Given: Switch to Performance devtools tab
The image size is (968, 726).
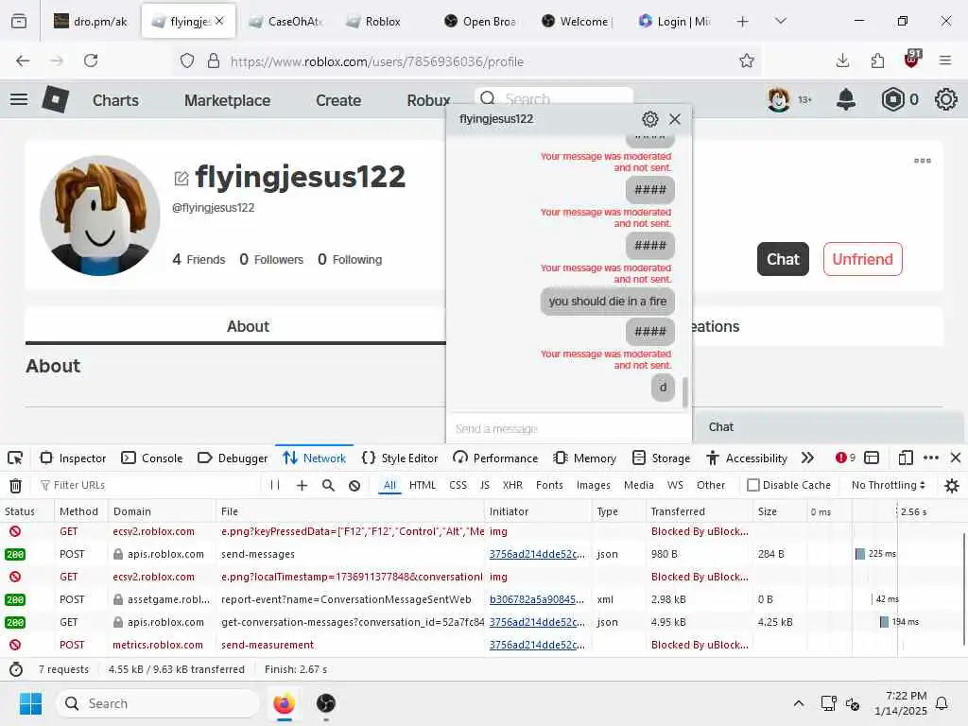Looking at the screenshot, I should (x=495, y=458).
